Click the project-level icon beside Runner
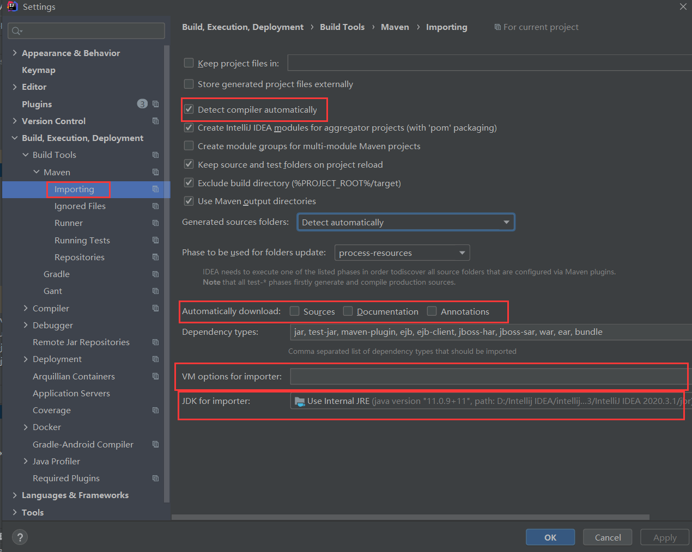The width and height of the screenshot is (692, 552). tap(156, 223)
